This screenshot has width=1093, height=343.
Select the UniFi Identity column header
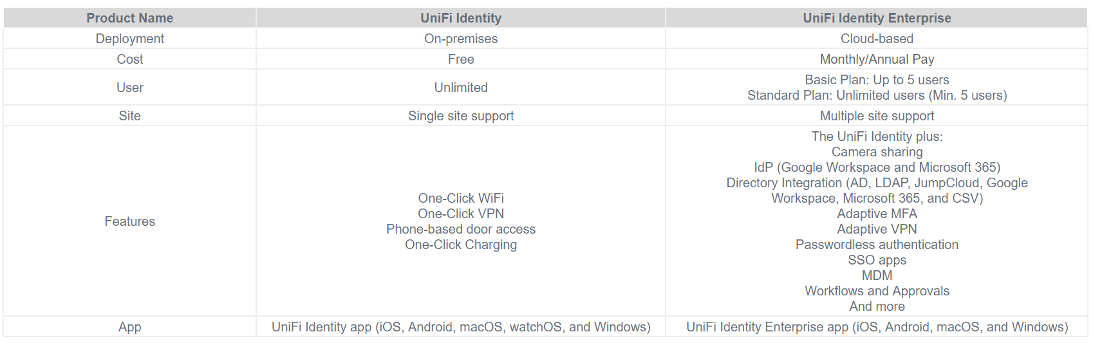point(461,18)
